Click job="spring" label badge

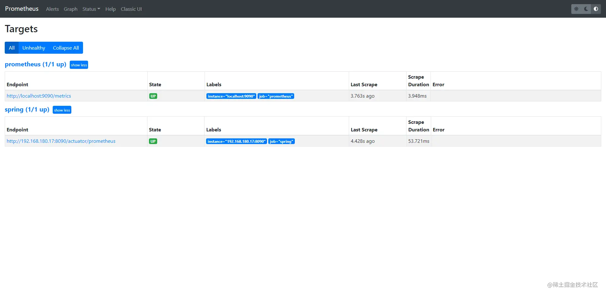point(282,141)
